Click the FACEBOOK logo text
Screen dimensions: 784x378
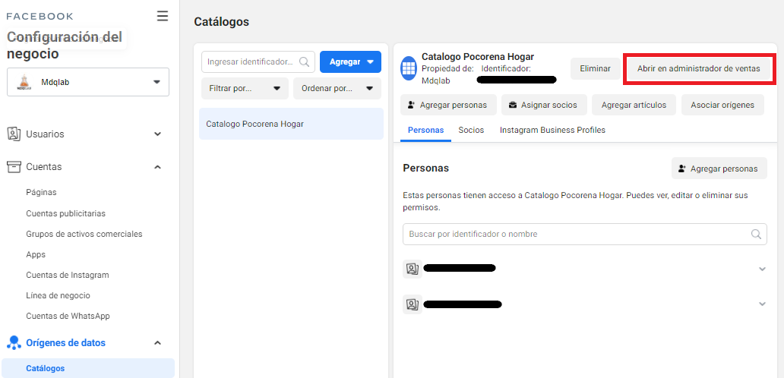[40, 16]
